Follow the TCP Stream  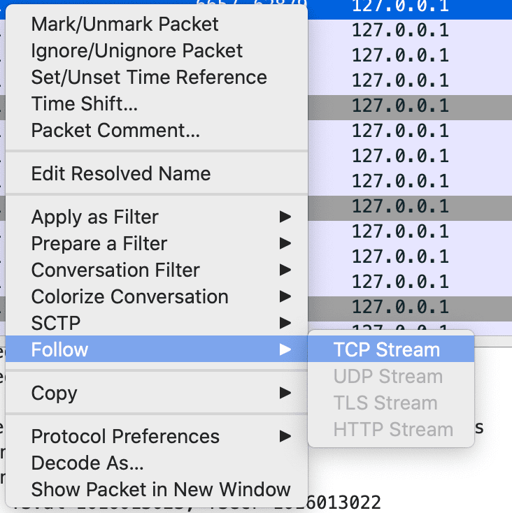click(x=387, y=349)
